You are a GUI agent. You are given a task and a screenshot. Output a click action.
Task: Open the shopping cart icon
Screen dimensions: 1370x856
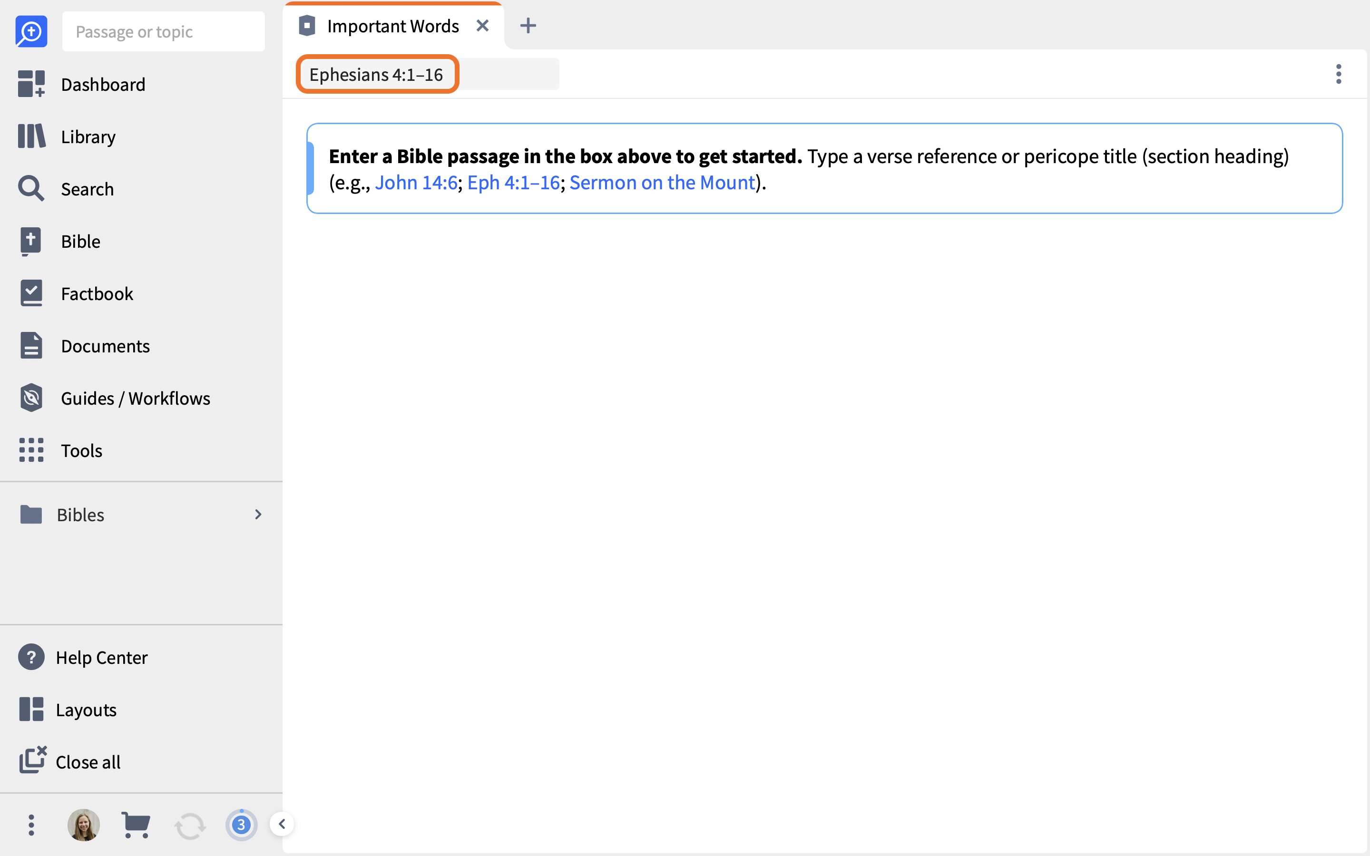(136, 825)
